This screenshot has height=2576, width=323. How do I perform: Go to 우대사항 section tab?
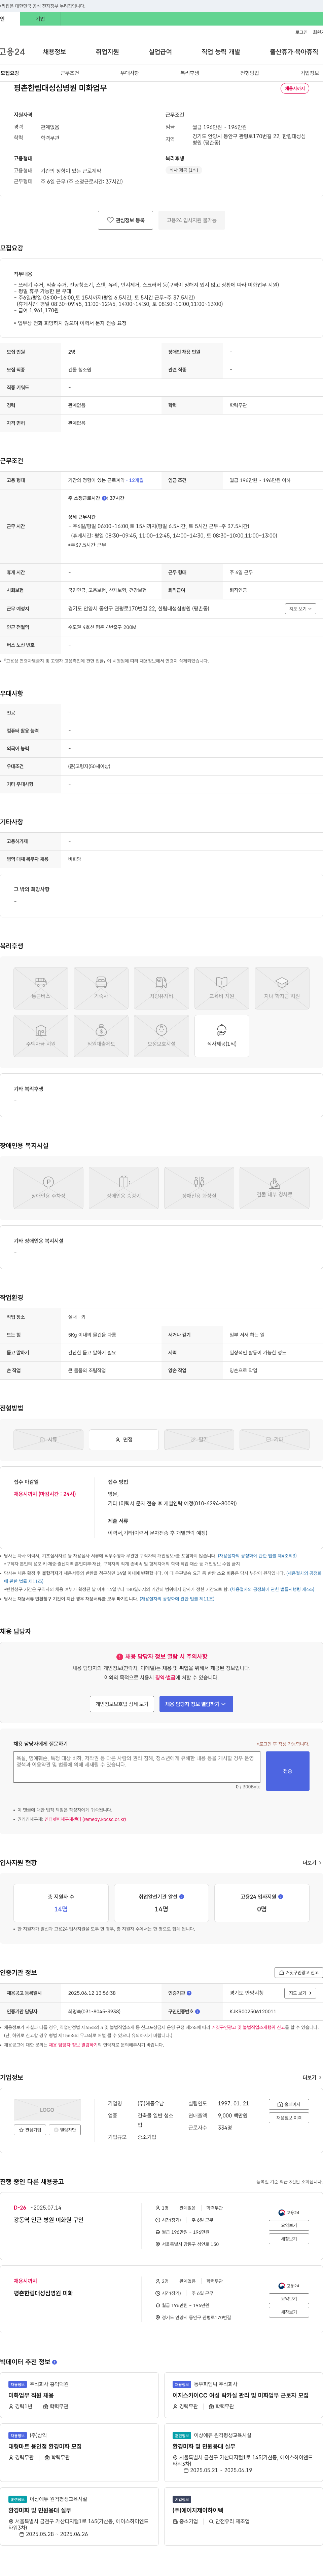click(130, 73)
